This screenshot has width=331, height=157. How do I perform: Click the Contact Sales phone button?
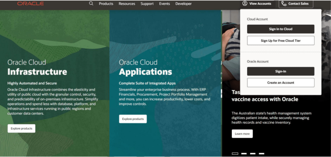[296, 4]
